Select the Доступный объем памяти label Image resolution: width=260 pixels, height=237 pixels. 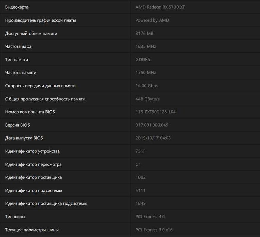pyautogui.click(x=31, y=34)
